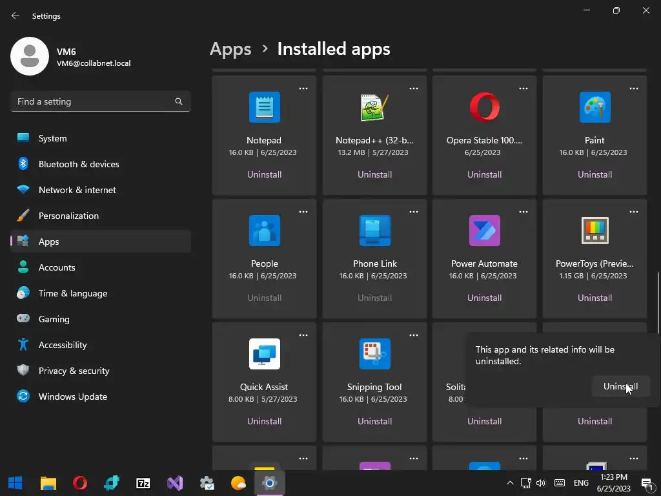Open Visual Studio from the taskbar
This screenshot has width=661, height=496.
coord(174,483)
